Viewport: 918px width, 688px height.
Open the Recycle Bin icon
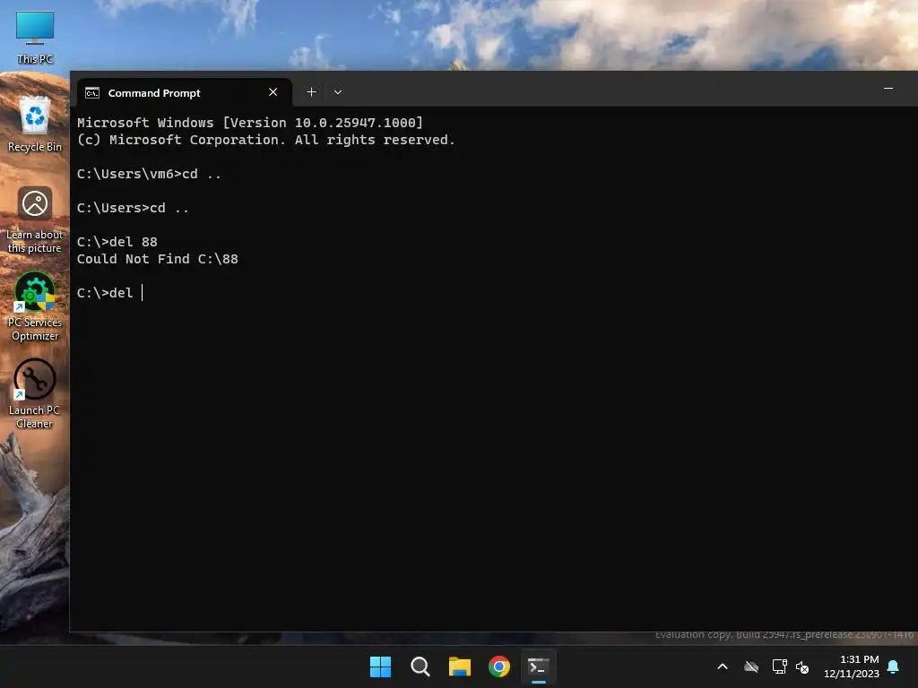pyautogui.click(x=35, y=124)
